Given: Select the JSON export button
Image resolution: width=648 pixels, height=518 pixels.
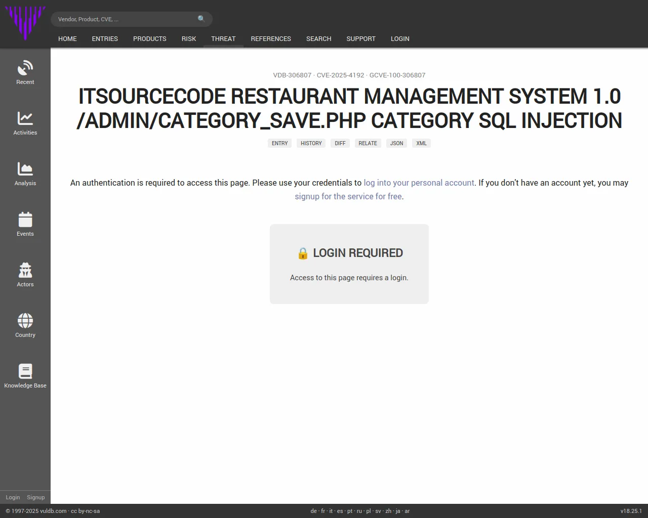Looking at the screenshot, I should [x=397, y=143].
